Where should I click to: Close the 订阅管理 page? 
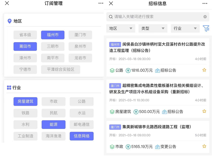pyautogui.click(x=7, y=3)
